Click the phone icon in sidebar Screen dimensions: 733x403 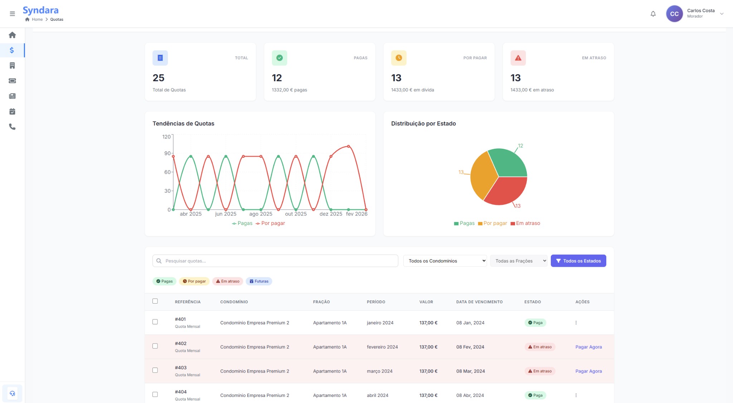12,127
